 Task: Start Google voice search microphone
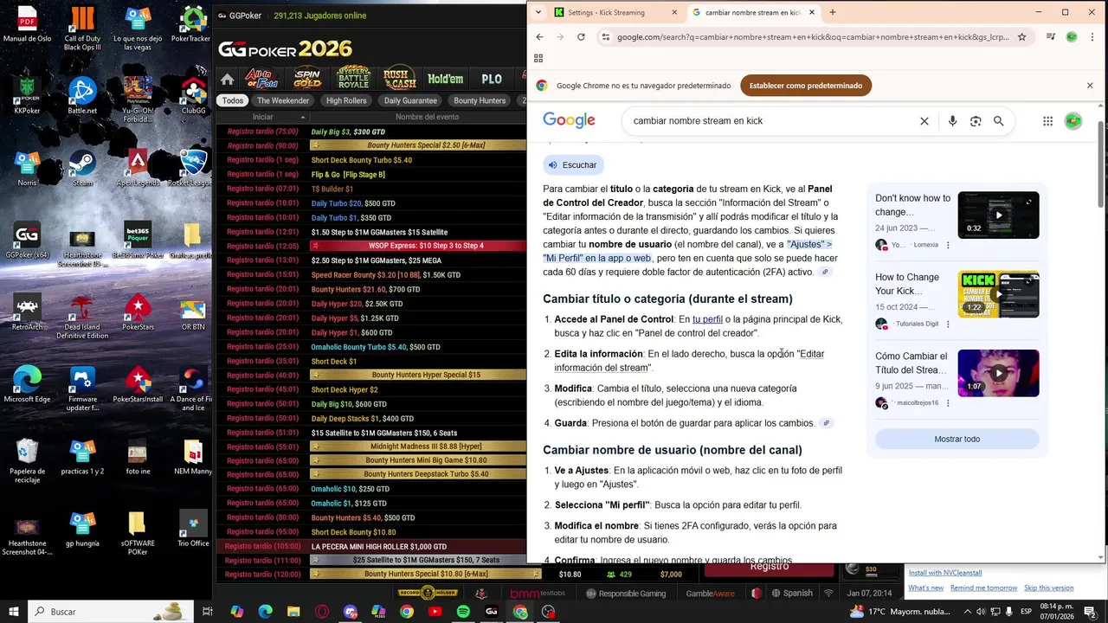pos(952,121)
